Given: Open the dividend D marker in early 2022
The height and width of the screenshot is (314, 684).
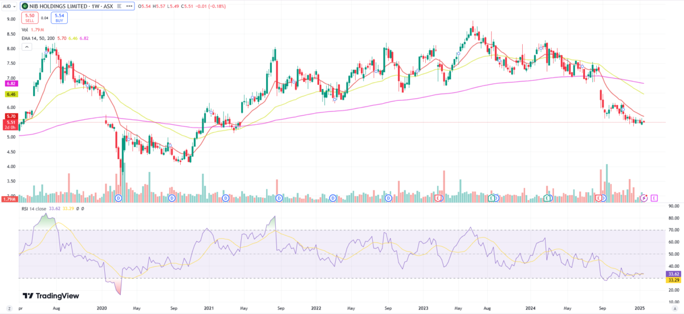Looking at the screenshot, I should pyautogui.click(x=333, y=198).
